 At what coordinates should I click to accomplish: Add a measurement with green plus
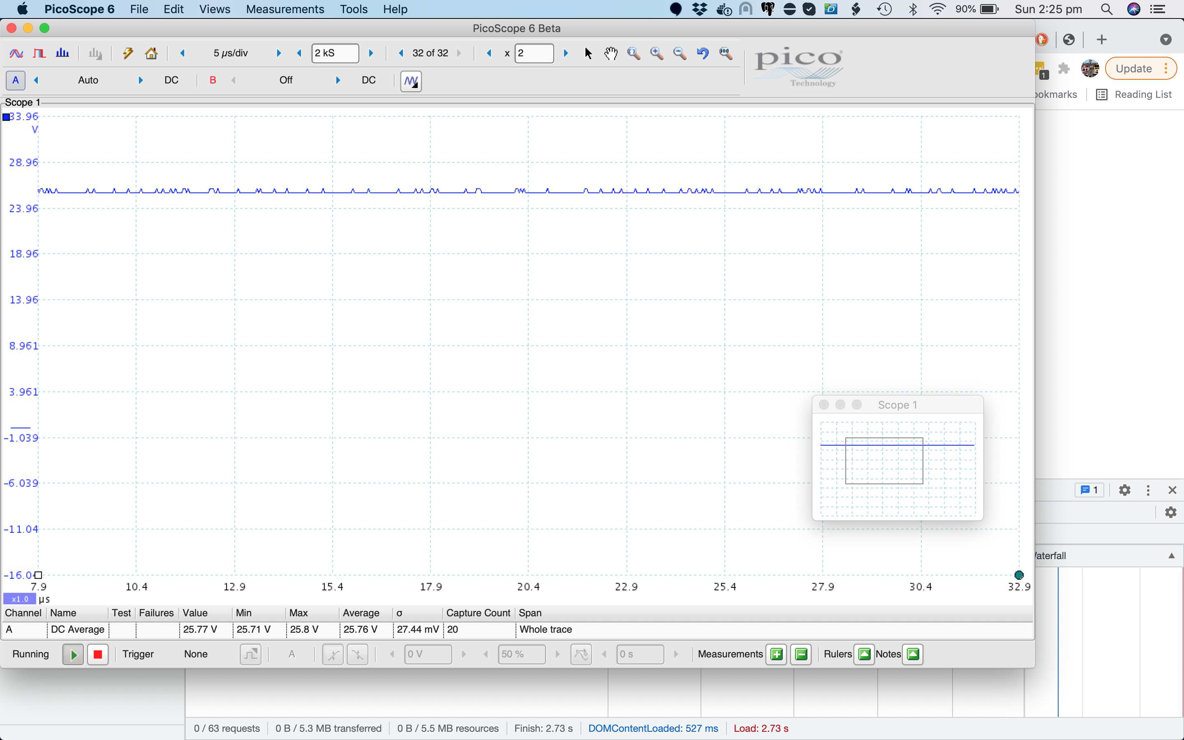click(x=776, y=654)
